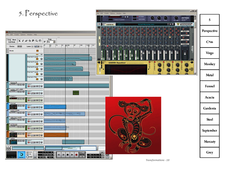
Task: Select the Mute tool in sequencer toolbar
Action: point(33,41)
